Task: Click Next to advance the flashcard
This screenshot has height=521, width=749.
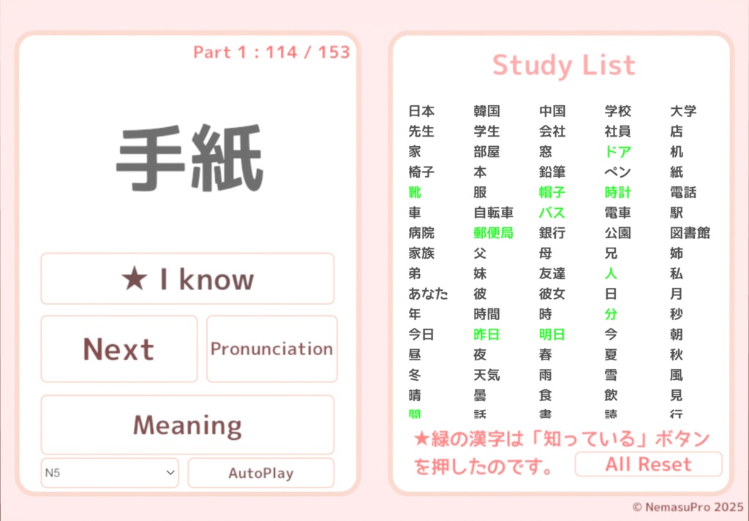Action: [x=118, y=349]
